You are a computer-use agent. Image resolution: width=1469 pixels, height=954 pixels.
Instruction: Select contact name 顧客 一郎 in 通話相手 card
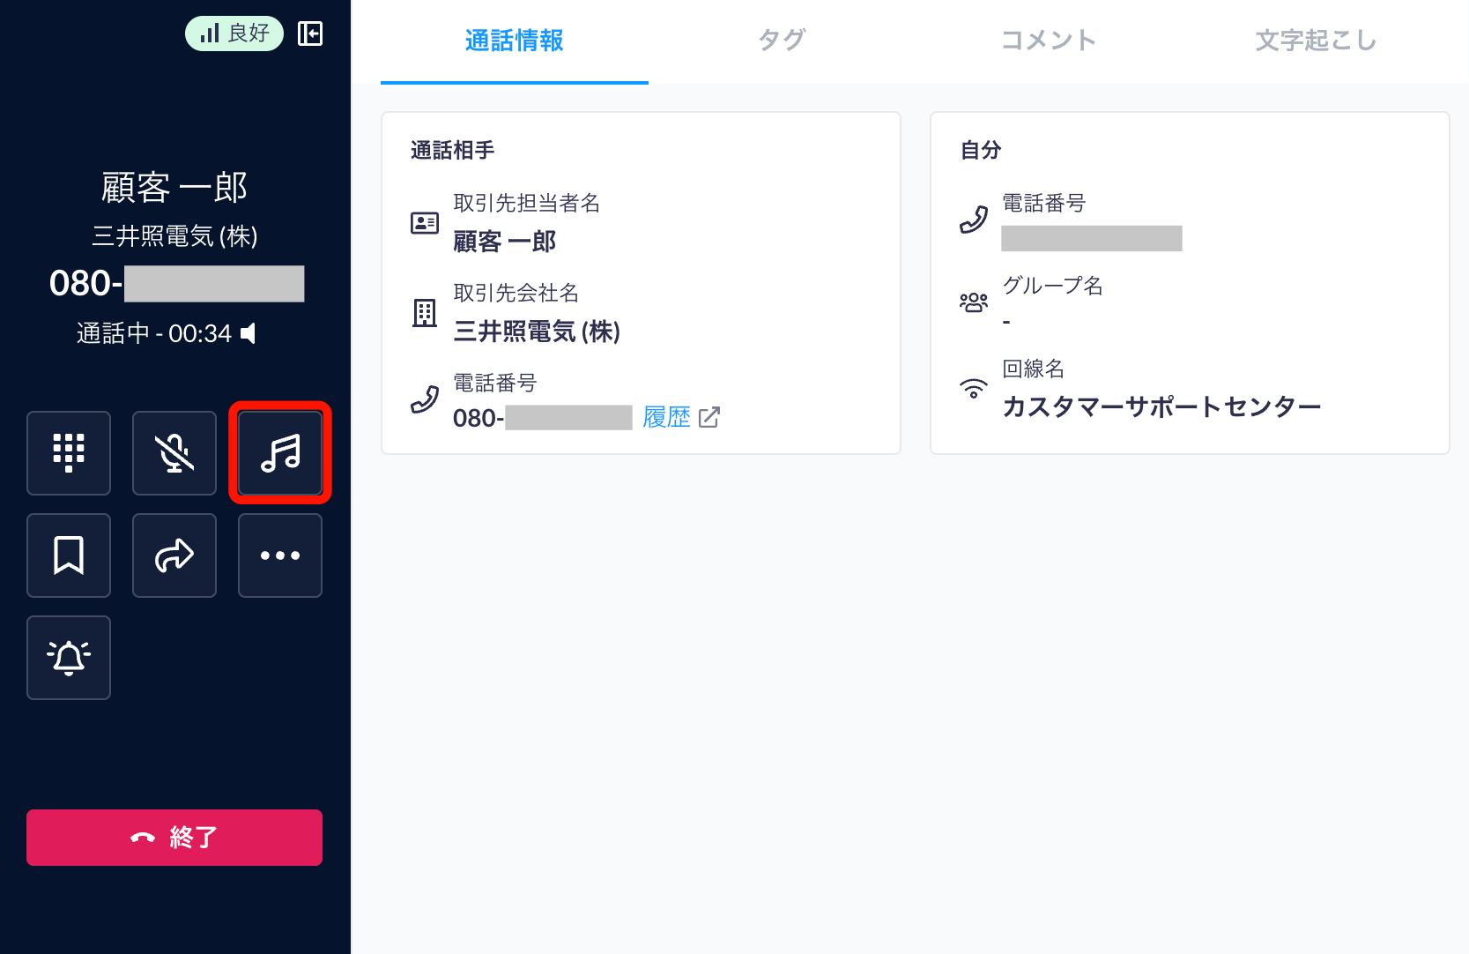pos(505,242)
